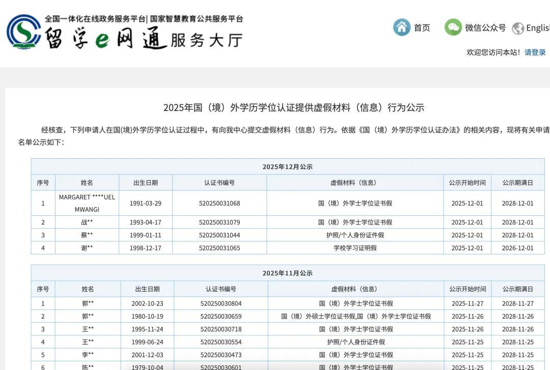This screenshot has height=370, width=550.
Task: Click certificate number 520250030659
Action: click(x=221, y=317)
